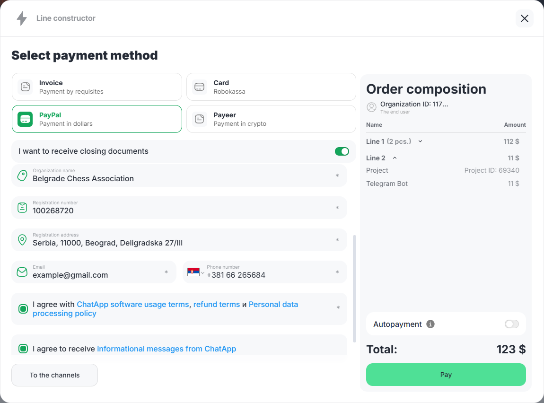Uncheck the software usage terms agreement checkbox
544x403 pixels.
pos(23,309)
